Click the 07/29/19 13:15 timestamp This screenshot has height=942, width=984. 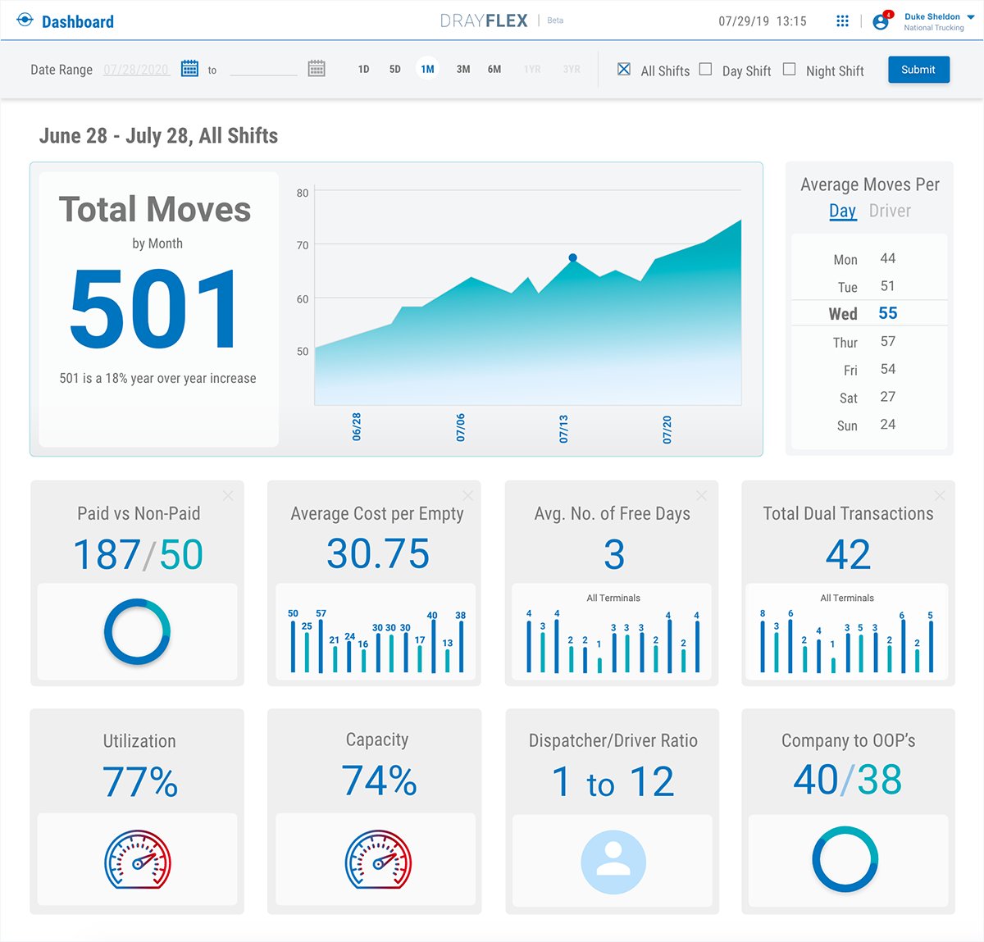763,21
